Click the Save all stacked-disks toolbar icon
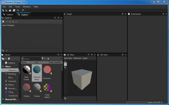 [14, 10]
